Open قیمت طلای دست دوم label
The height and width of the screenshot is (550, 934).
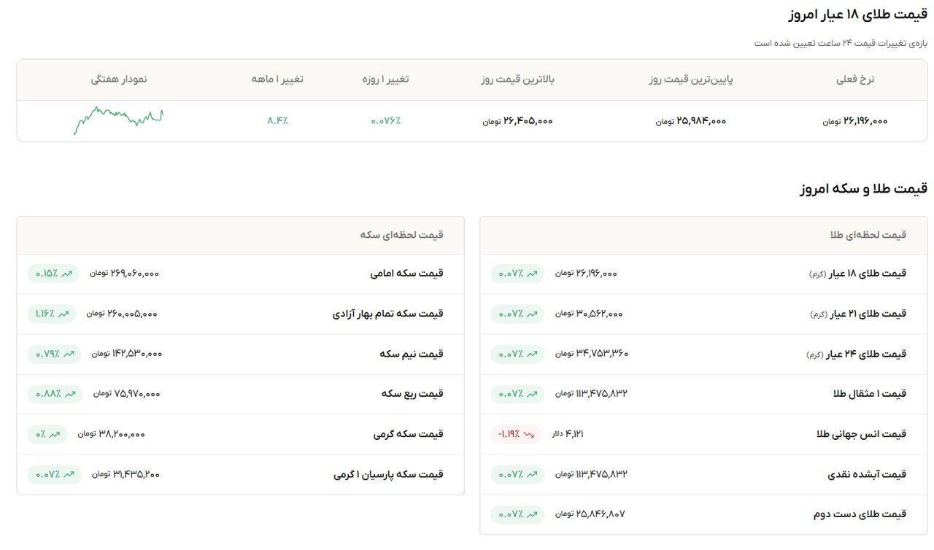[x=860, y=514]
